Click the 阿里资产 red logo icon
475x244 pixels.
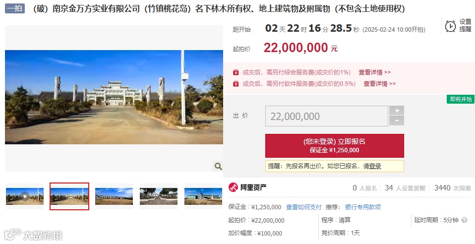(233, 187)
